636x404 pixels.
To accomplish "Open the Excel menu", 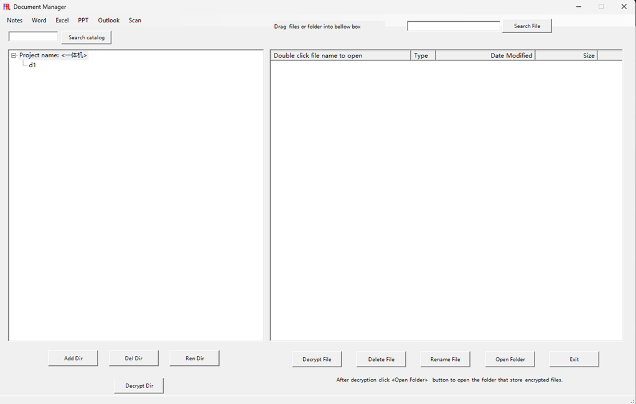I will [x=62, y=21].
